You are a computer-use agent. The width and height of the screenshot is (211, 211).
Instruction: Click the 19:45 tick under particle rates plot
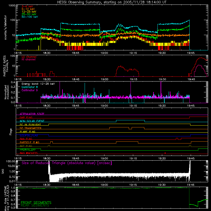[191, 79]
